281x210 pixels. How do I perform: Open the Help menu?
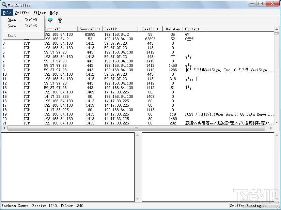click(54, 13)
